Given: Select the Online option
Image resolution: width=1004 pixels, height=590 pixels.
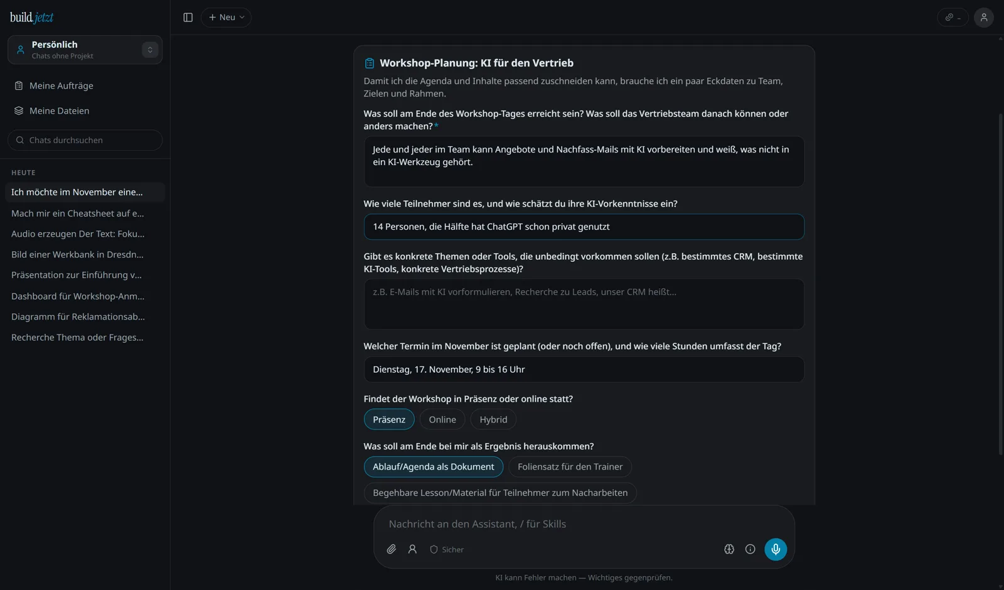Looking at the screenshot, I should click(442, 419).
